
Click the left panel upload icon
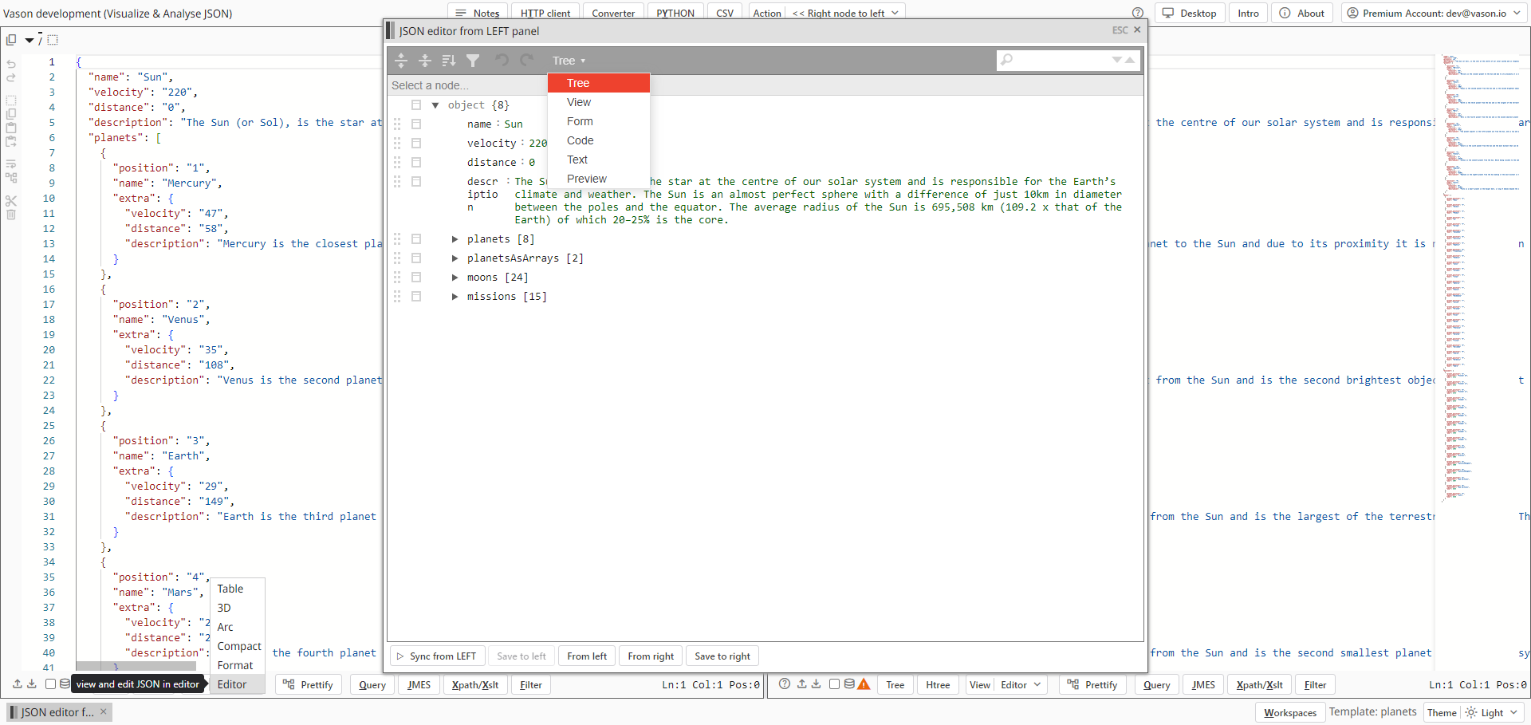pos(18,684)
